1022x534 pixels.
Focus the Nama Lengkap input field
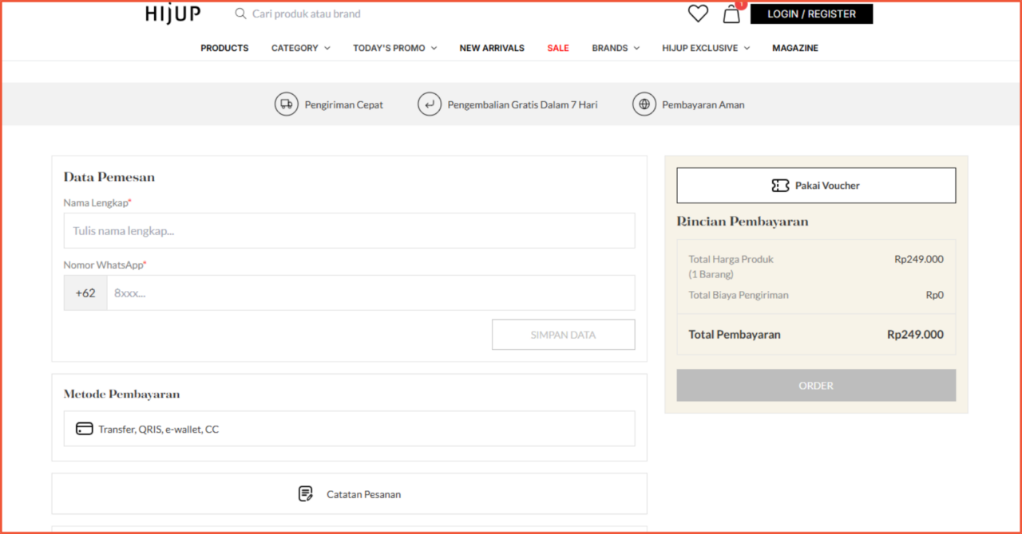(349, 231)
